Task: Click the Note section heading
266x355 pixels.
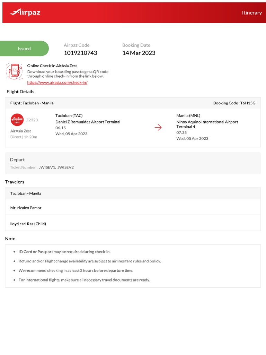Action: [10, 239]
